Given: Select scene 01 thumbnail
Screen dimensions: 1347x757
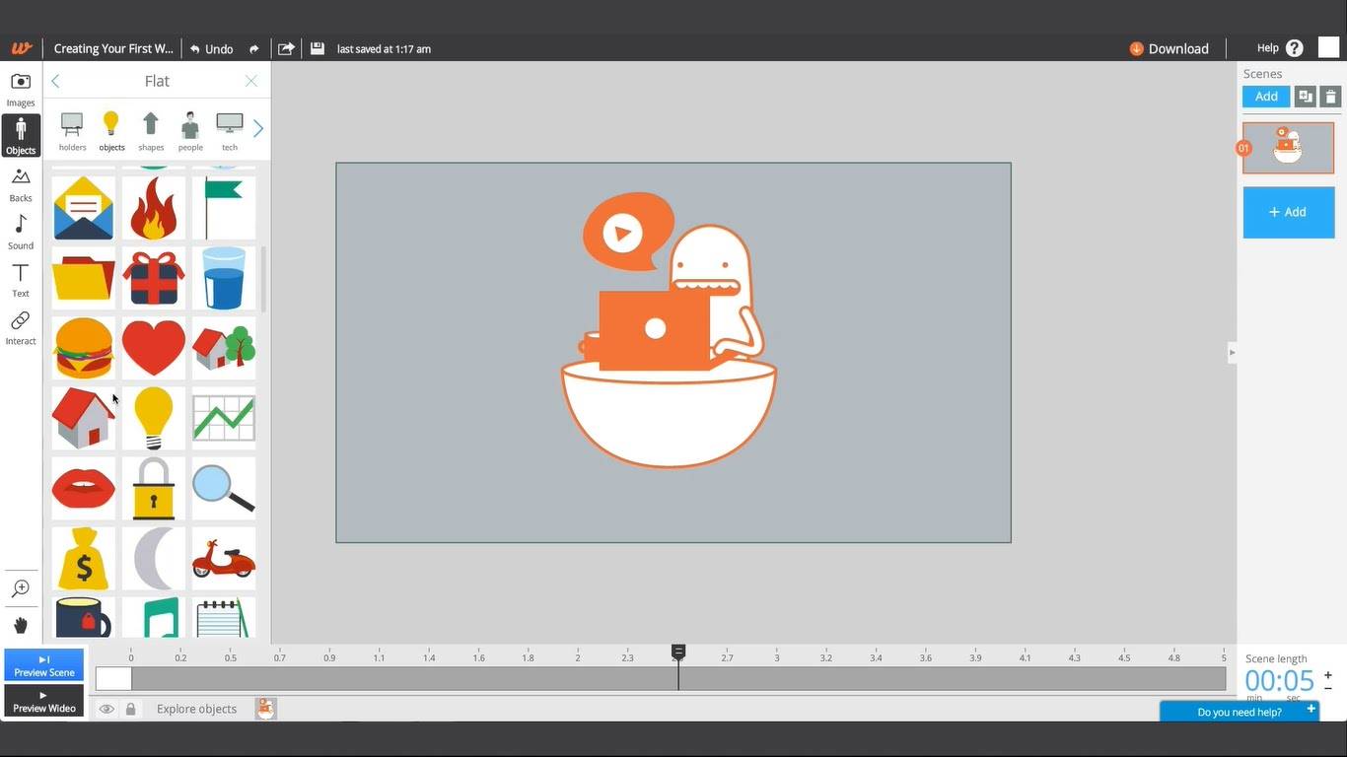Looking at the screenshot, I should pos(1288,148).
